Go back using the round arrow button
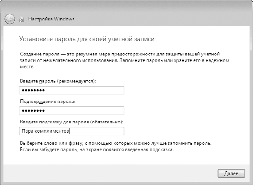This screenshot has width=253, height=185. (x=10, y=19)
